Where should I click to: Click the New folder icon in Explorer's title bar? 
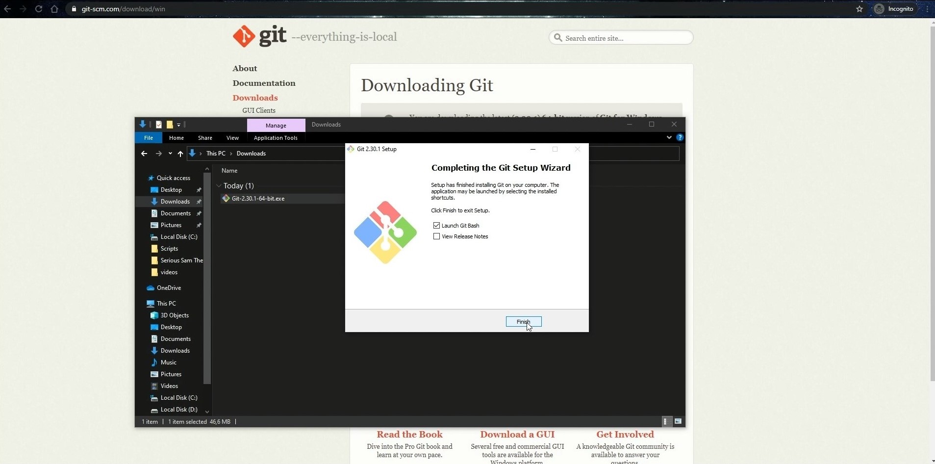coord(170,125)
